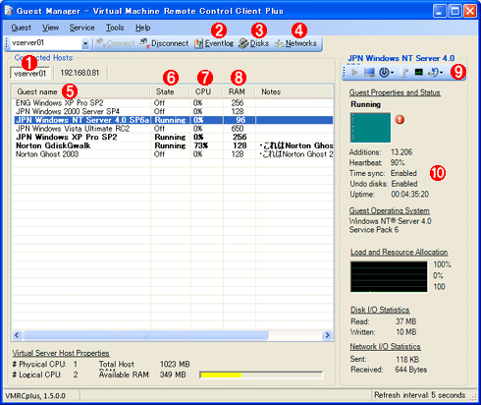The height and width of the screenshot is (405, 481).
Task: Sort by the CPU column header
Action: tap(206, 91)
